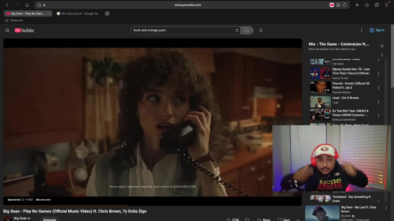
Task: Open Big Sean channel avatar
Action: (7, 219)
